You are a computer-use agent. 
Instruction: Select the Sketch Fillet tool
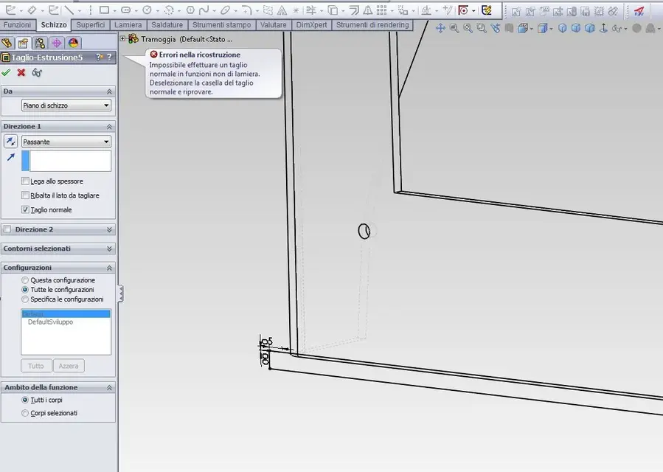246,10
